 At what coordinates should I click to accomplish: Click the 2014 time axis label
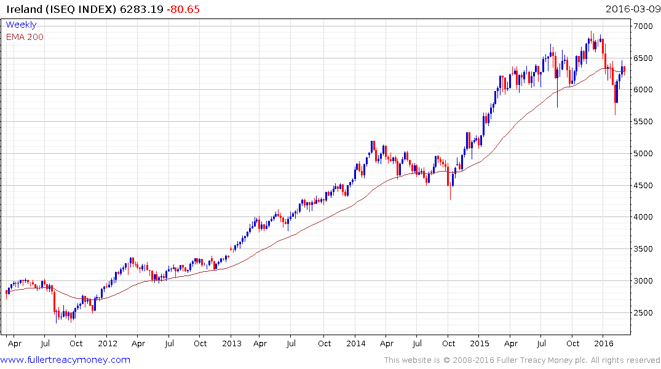pyautogui.click(x=356, y=343)
